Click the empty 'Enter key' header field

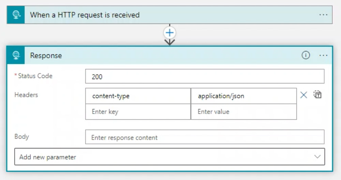138,112
